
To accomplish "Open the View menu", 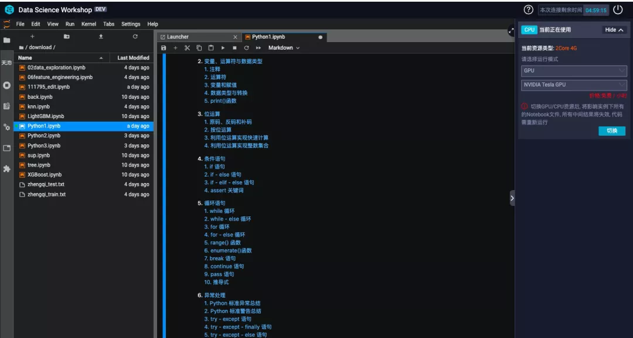I will click(53, 24).
